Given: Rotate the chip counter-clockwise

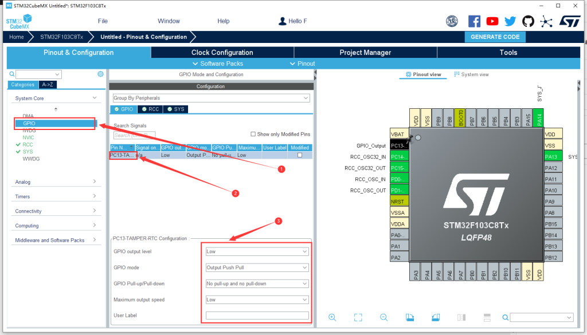Looking at the screenshot, I should [436, 317].
